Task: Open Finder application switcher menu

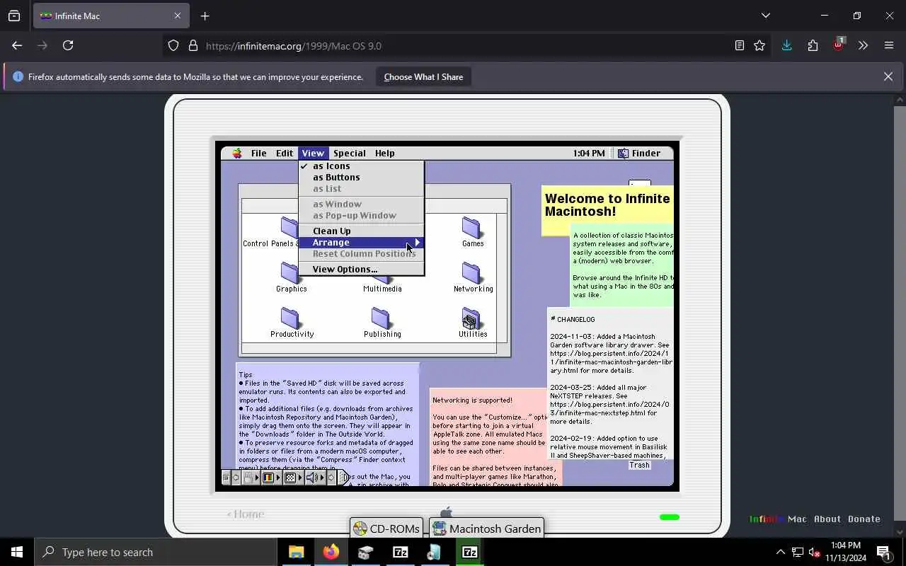Action: [x=639, y=153]
